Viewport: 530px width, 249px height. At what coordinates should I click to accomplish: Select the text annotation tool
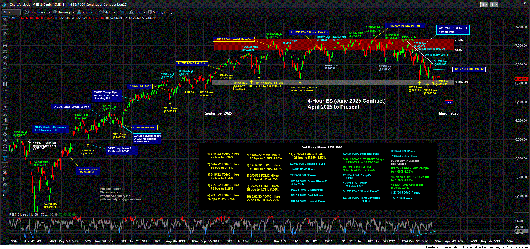point(5,159)
